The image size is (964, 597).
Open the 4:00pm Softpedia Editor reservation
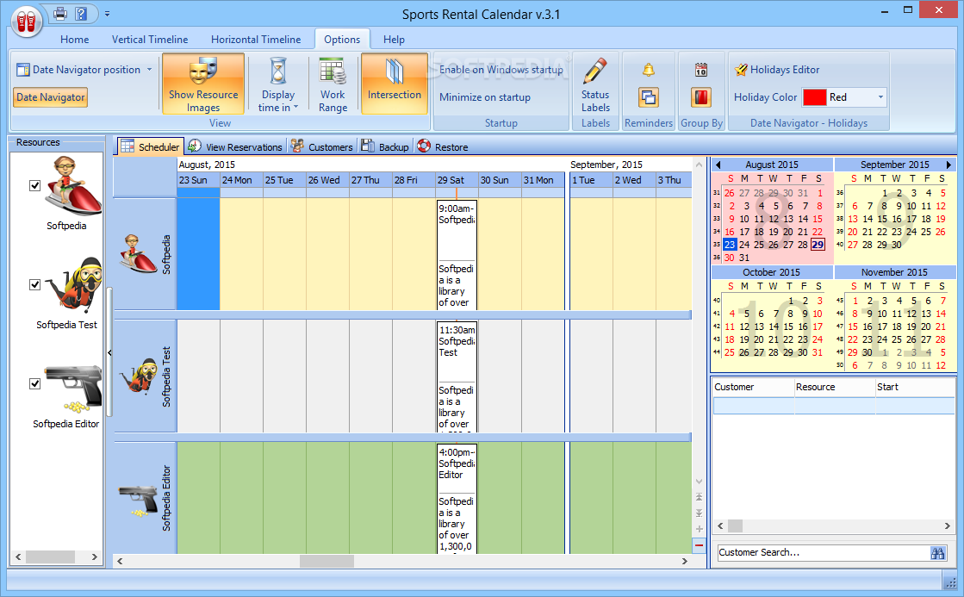457,499
